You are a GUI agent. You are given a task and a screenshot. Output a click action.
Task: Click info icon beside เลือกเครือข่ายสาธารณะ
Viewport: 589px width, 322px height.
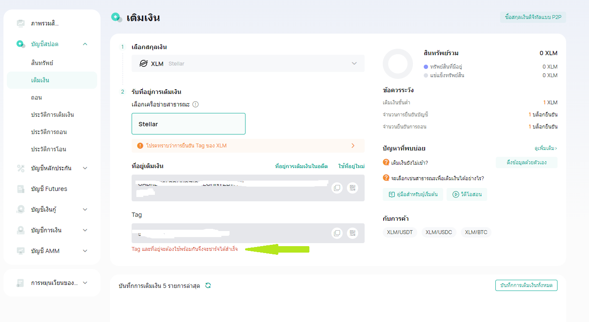195,104
